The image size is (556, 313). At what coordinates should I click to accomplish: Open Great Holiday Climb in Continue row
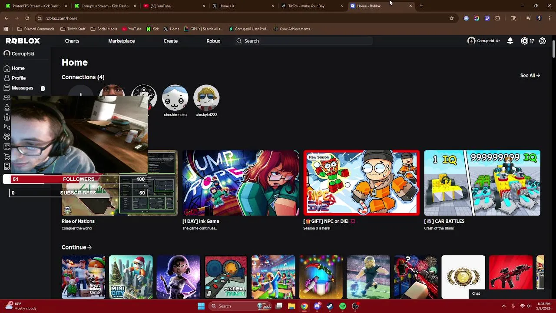(x=83, y=277)
